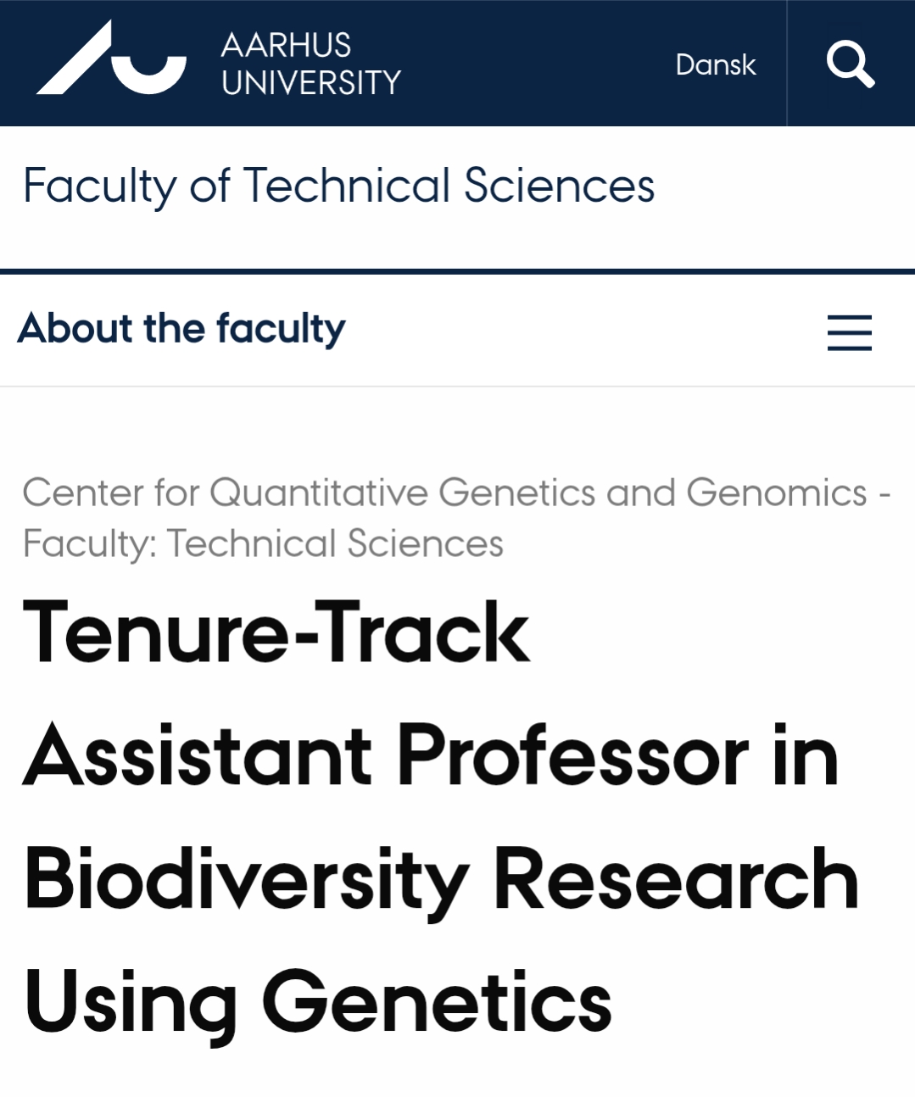
Task: Click the gray Faculty: Technical Sciences subtitle
Action: coord(263,543)
